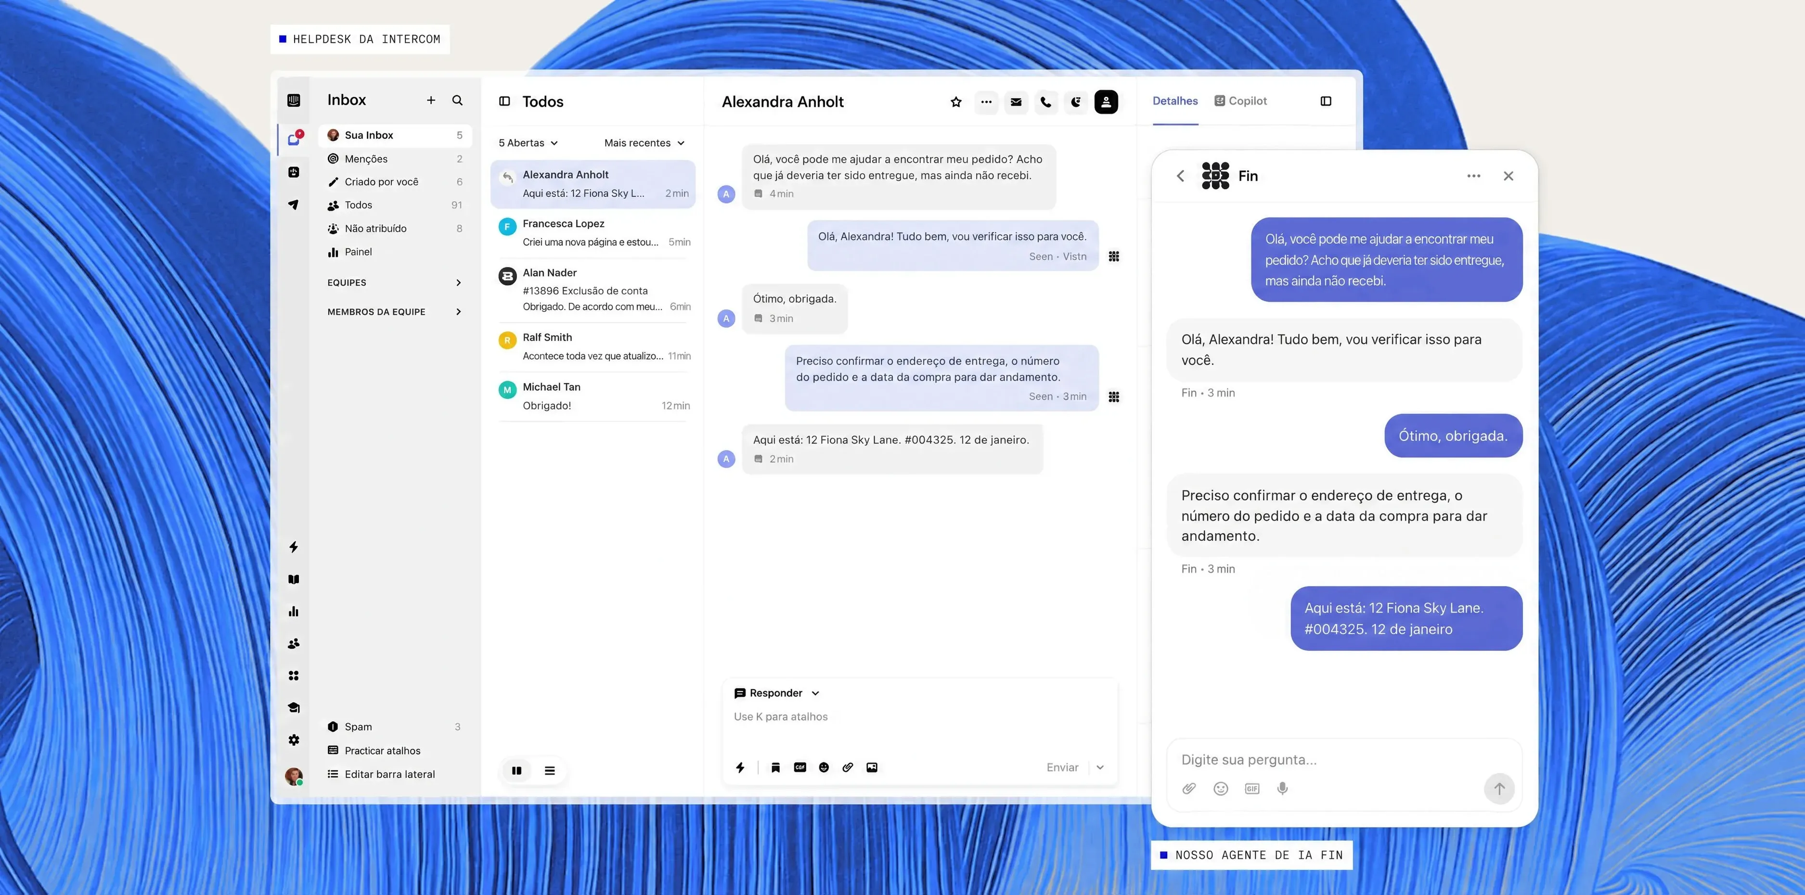The image size is (1805, 895).
Task: Toggle the conversation list panel next to Todos
Action: pyautogui.click(x=504, y=102)
